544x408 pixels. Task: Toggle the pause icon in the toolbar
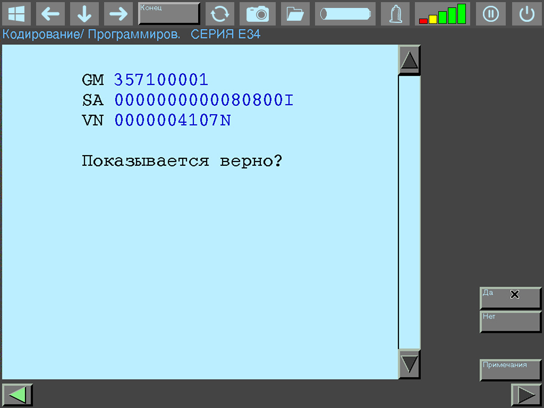pyautogui.click(x=490, y=14)
